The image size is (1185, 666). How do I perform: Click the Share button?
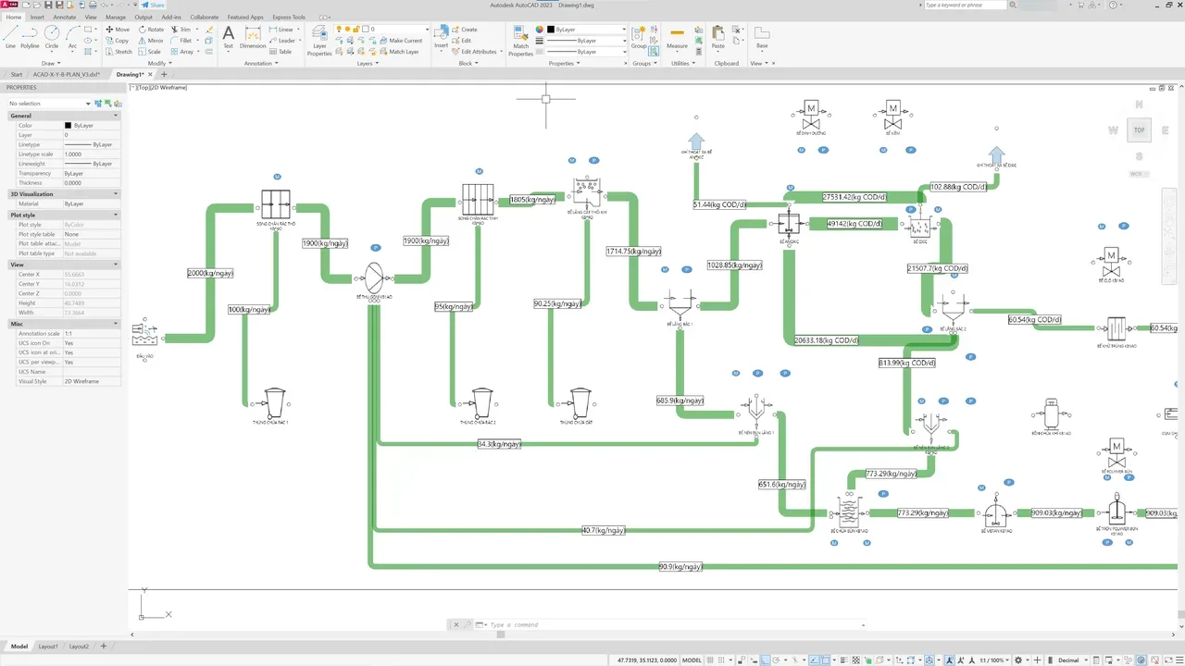[153, 5]
